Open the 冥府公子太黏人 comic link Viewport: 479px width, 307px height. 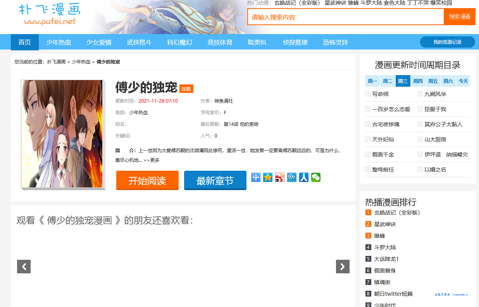pos(443,124)
